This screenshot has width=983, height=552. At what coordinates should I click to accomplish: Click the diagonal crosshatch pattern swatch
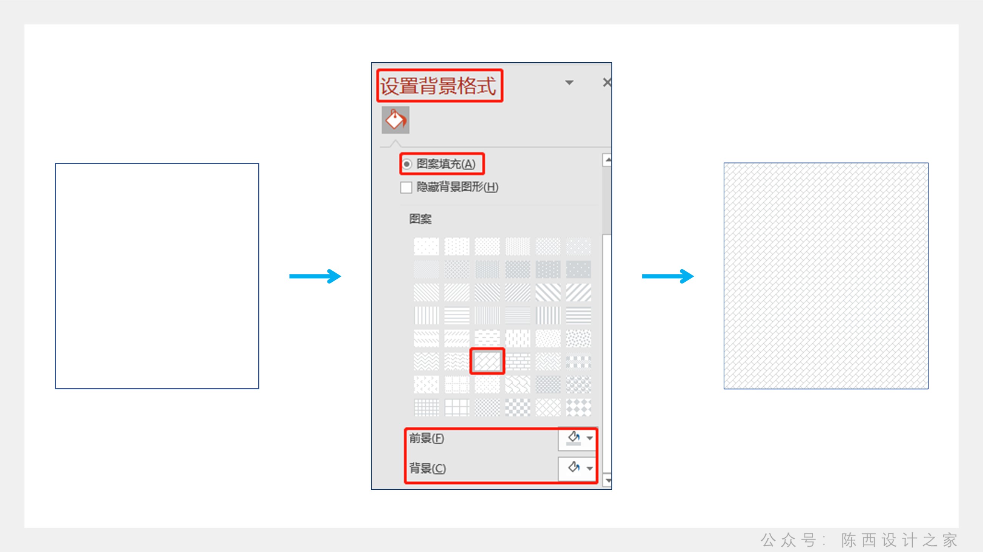tap(486, 361)
